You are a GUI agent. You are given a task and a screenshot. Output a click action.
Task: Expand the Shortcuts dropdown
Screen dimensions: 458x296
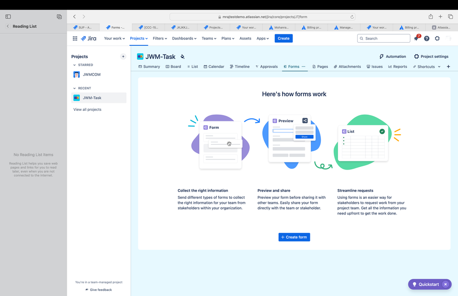pyautogui.click(x=439, y=66)
